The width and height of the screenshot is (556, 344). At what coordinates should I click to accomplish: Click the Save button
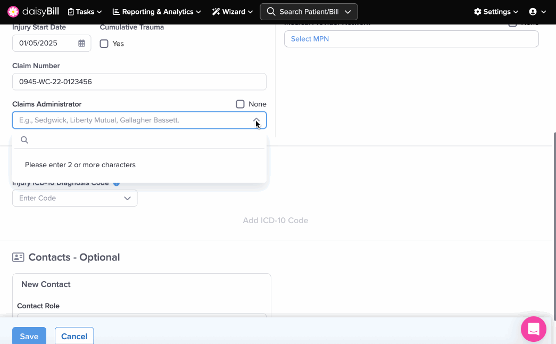[x=29, y=336]
